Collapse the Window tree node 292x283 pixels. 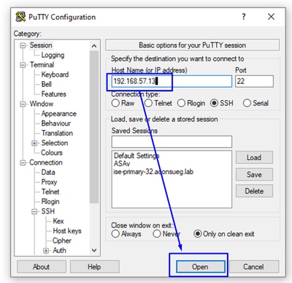pyautogui.click(x=23, y=104)
